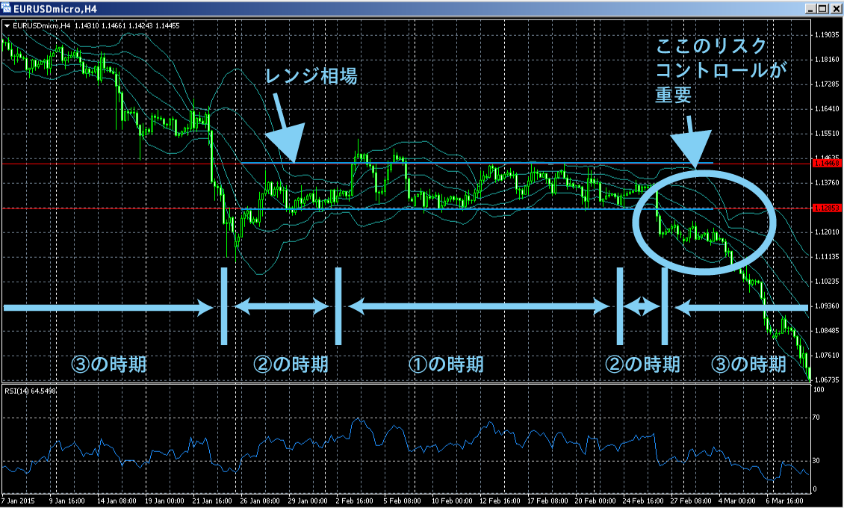Click the chart window icon in title bar
Viewport: 844px width, 508px height.
[x=7, y=8]
